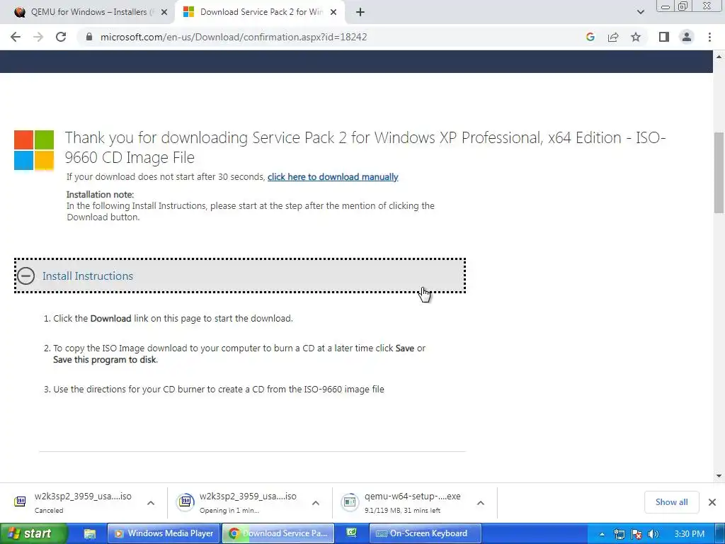Close the Download Service Pack 2 tab
This screenshot has height=544, width=725.
tap(333, 13)
